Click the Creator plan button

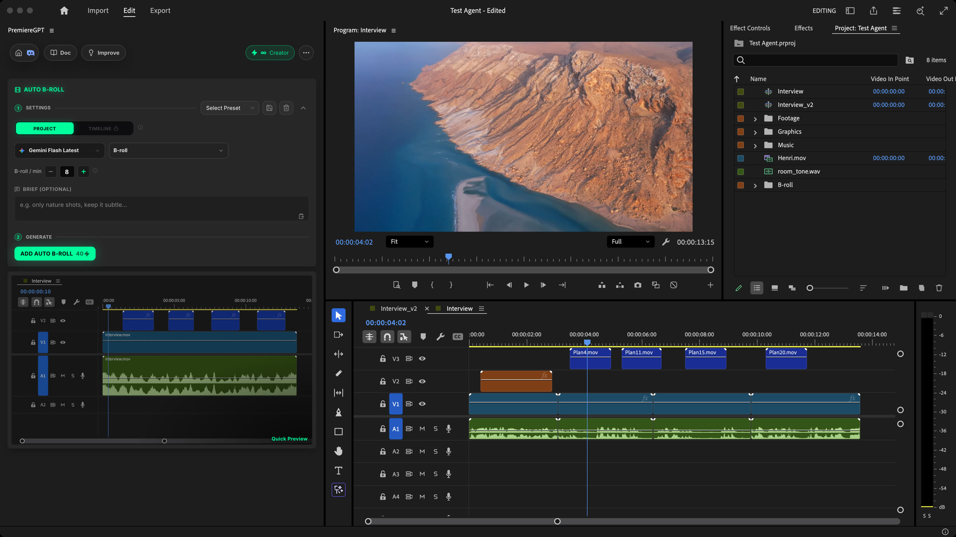click(x=270, y=53)
